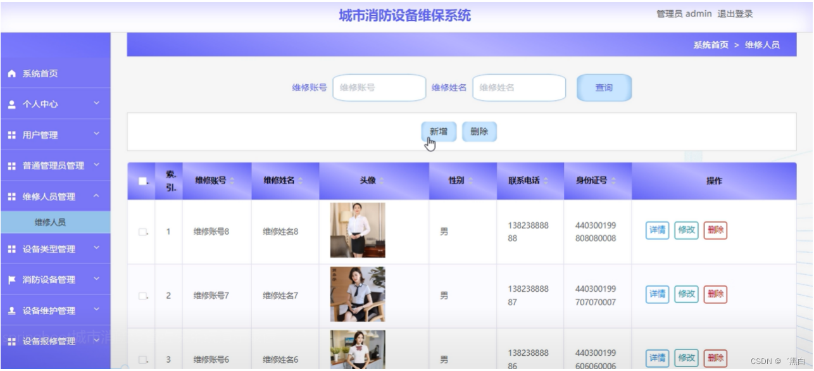Open the 用户管理 sidebar menu
Viewport: 814px width, 371px height.
pyautogui.click(x=55, y=135)
